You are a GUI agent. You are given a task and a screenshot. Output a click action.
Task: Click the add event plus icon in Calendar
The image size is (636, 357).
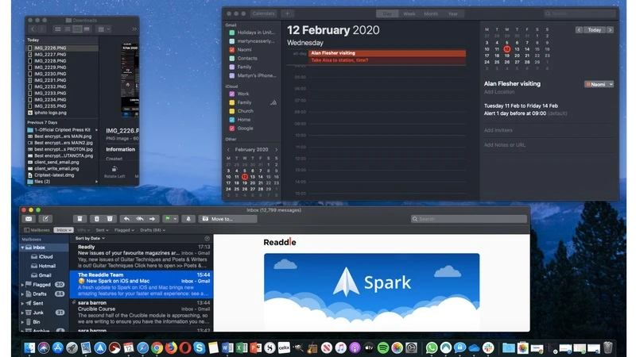[x=287, y=13]
